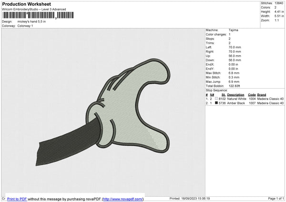
Task: Select the Left value 70.0 mm
Action: [235, 47]
